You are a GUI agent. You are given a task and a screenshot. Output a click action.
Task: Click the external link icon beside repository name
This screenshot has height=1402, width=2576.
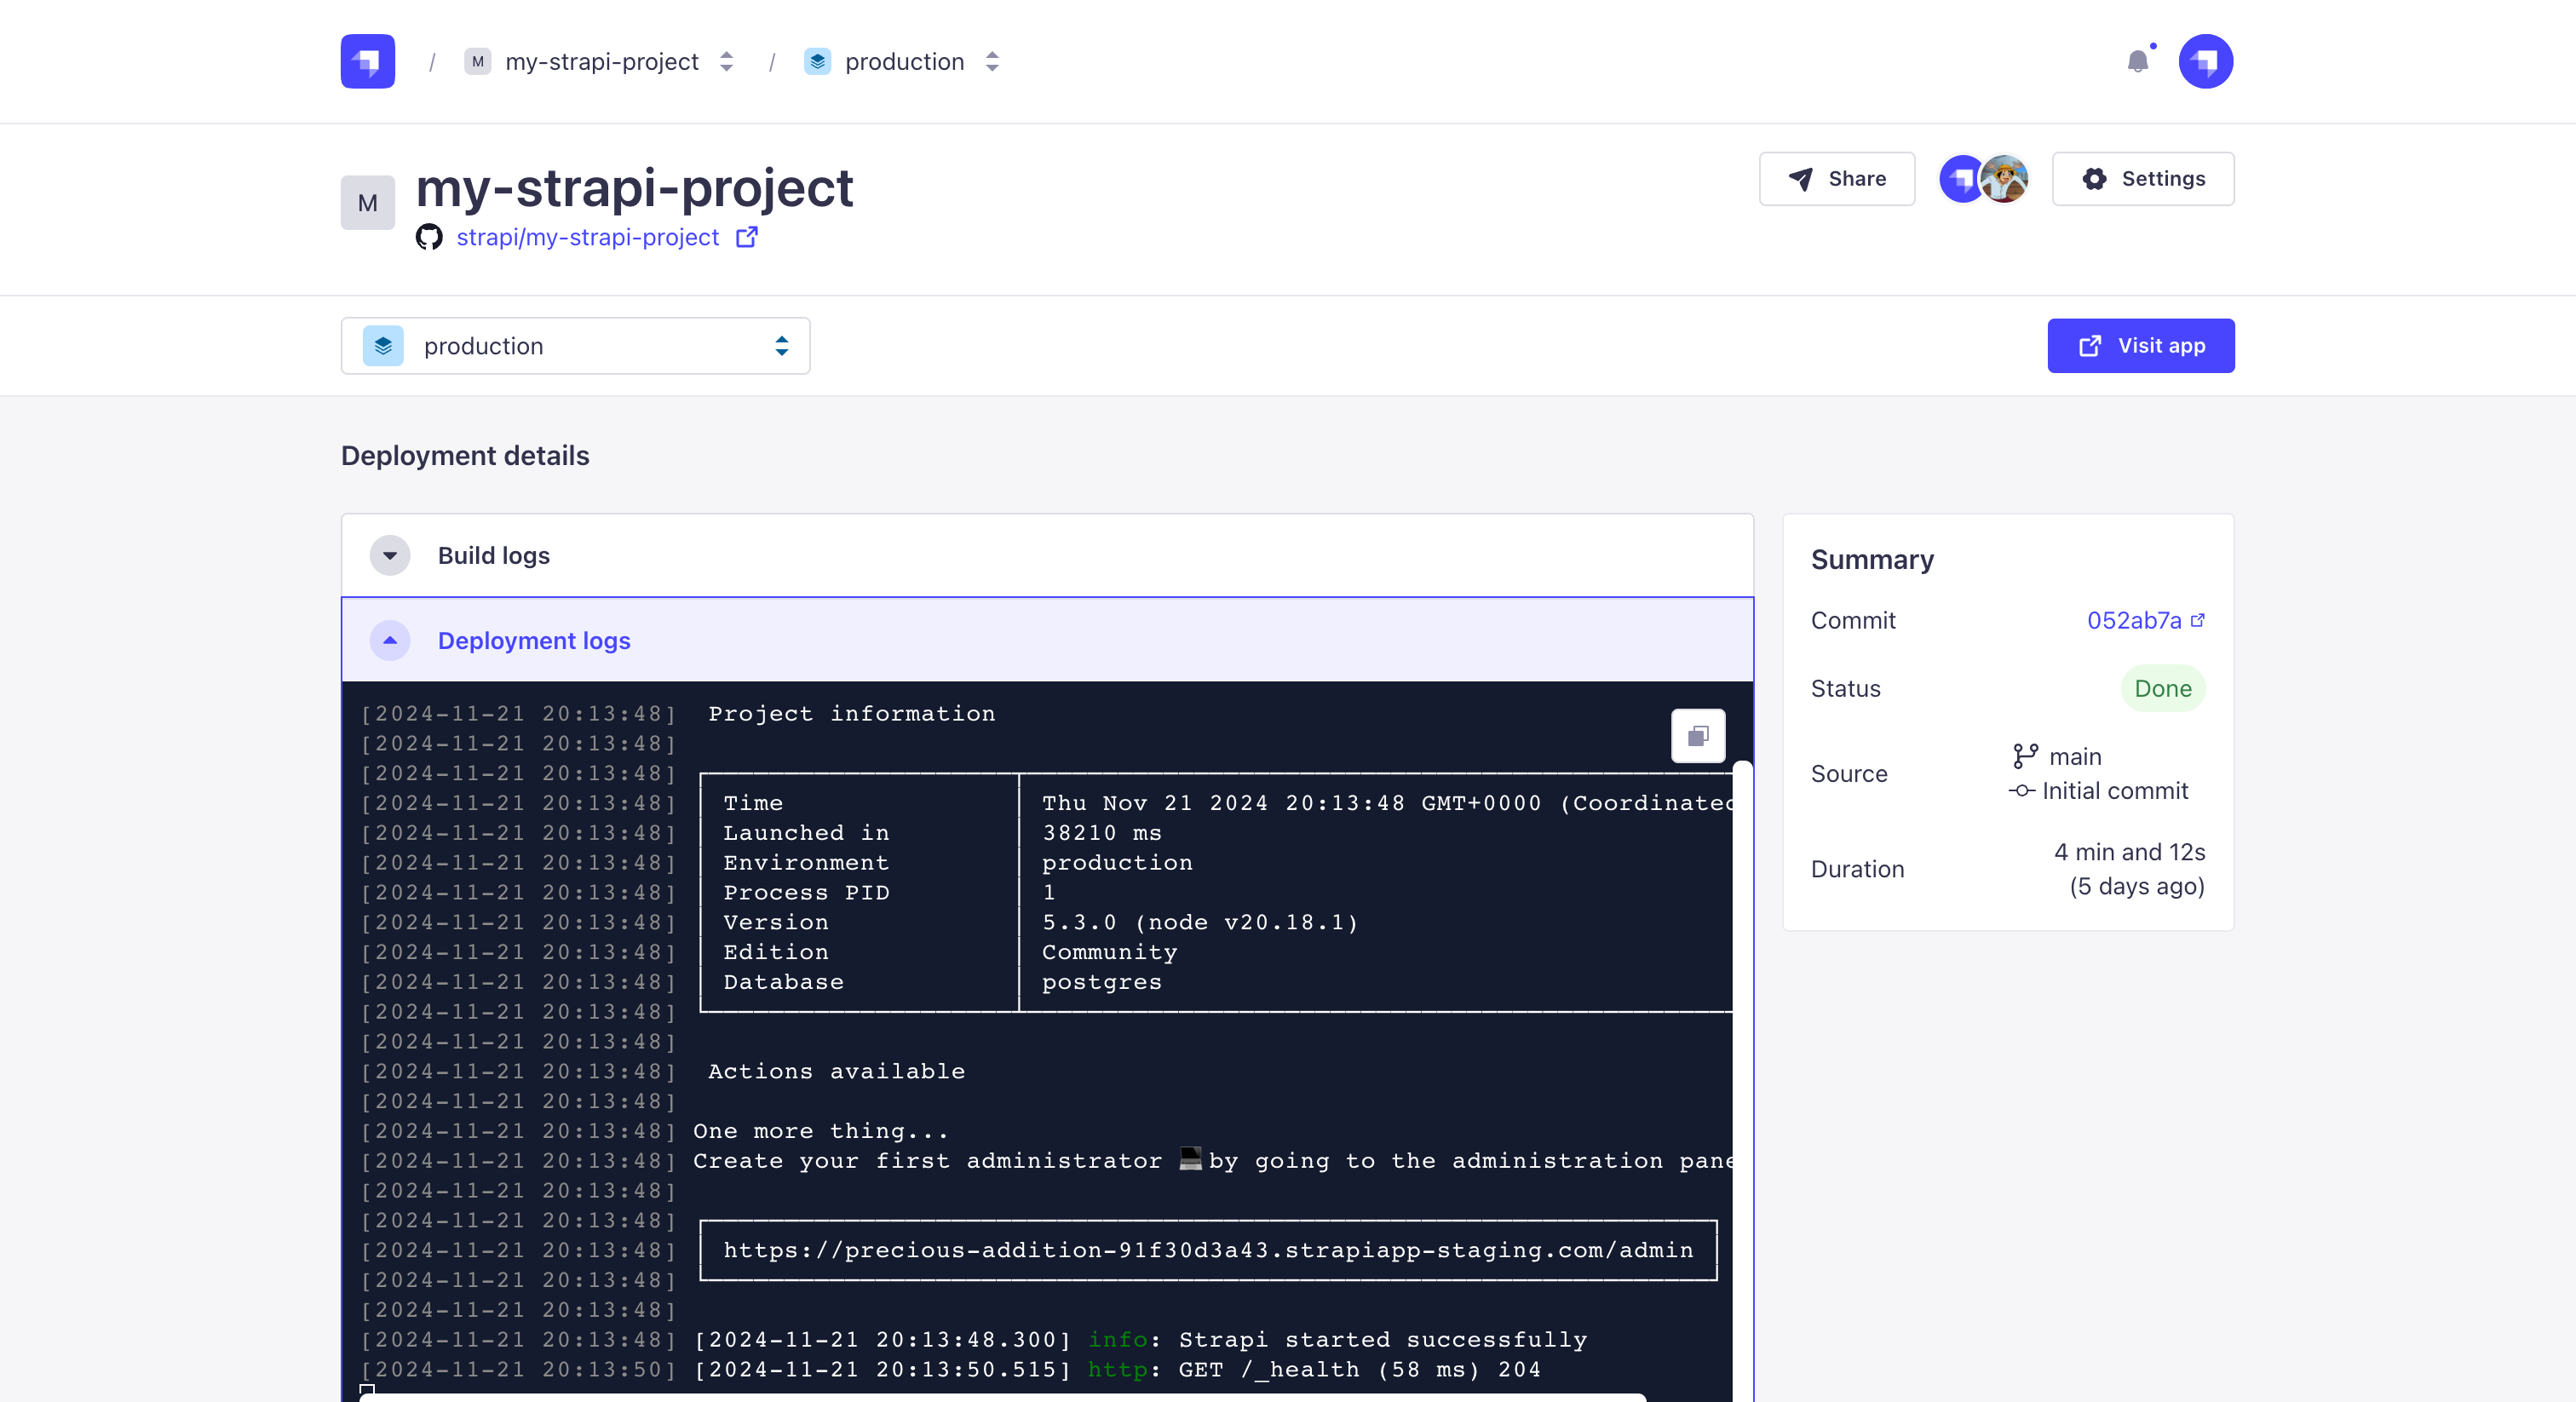click(x=746, y=237)
